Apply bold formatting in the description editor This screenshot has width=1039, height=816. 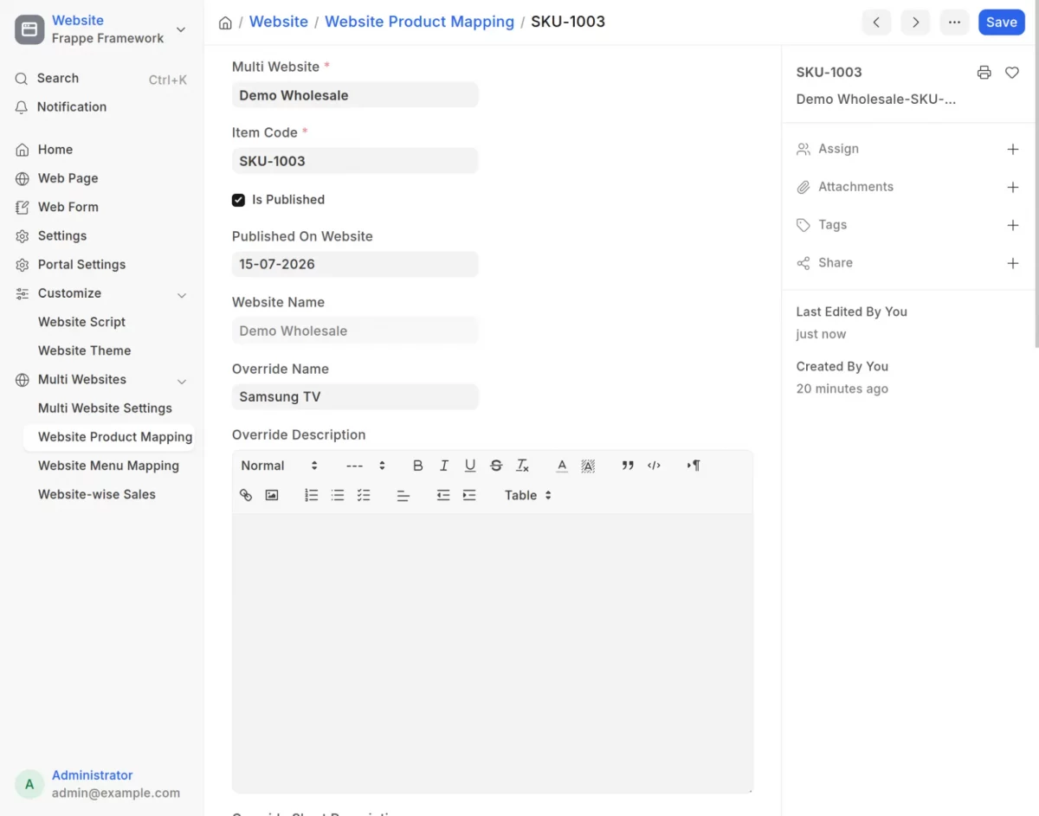tap(418, 466)
